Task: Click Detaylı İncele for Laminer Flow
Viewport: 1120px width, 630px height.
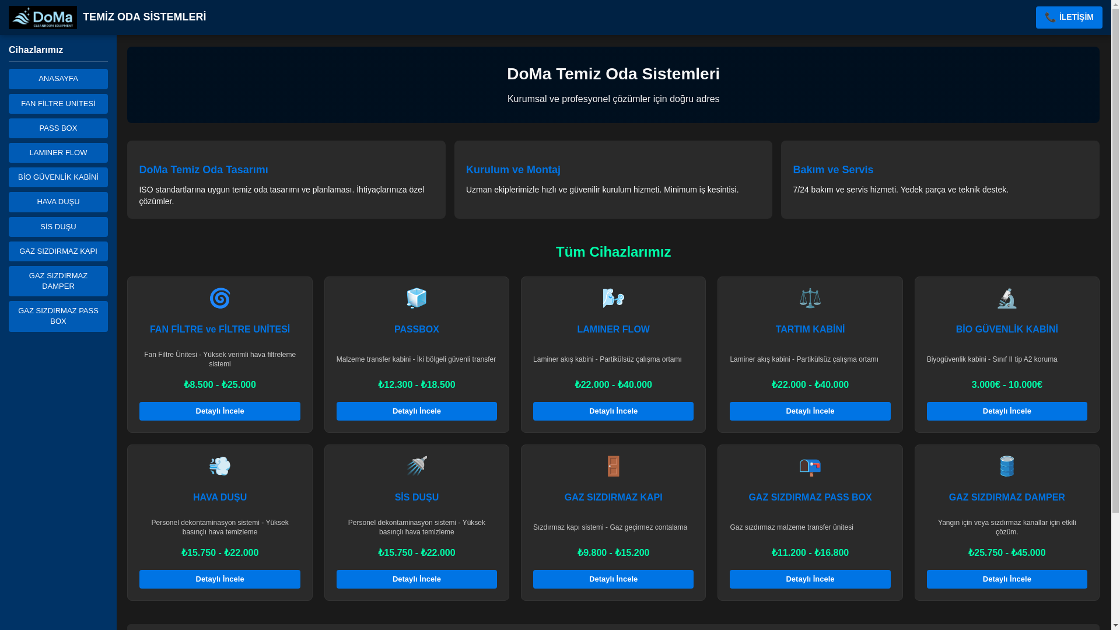Action: 613,411
